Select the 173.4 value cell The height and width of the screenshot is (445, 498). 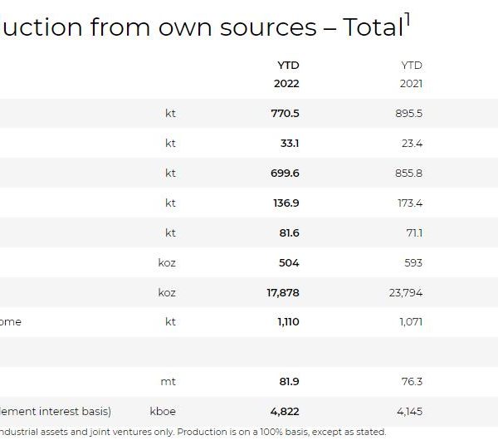coord(409,203)
